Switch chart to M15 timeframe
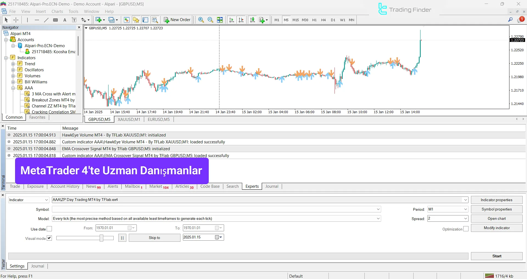 [295, 20]
